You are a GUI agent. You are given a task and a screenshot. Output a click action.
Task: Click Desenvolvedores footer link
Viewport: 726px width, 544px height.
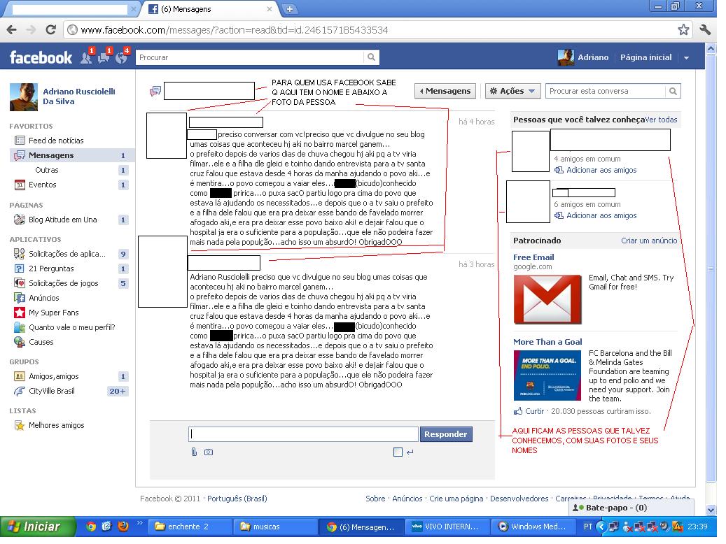(519, 499)
